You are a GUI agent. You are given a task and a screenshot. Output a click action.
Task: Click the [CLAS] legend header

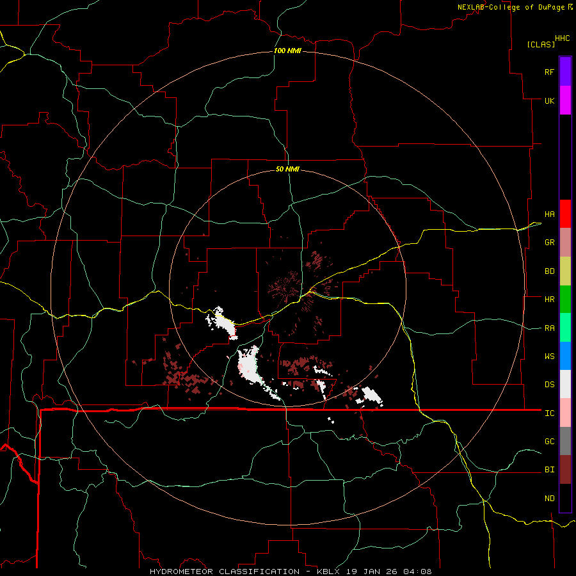pos(541,45)
